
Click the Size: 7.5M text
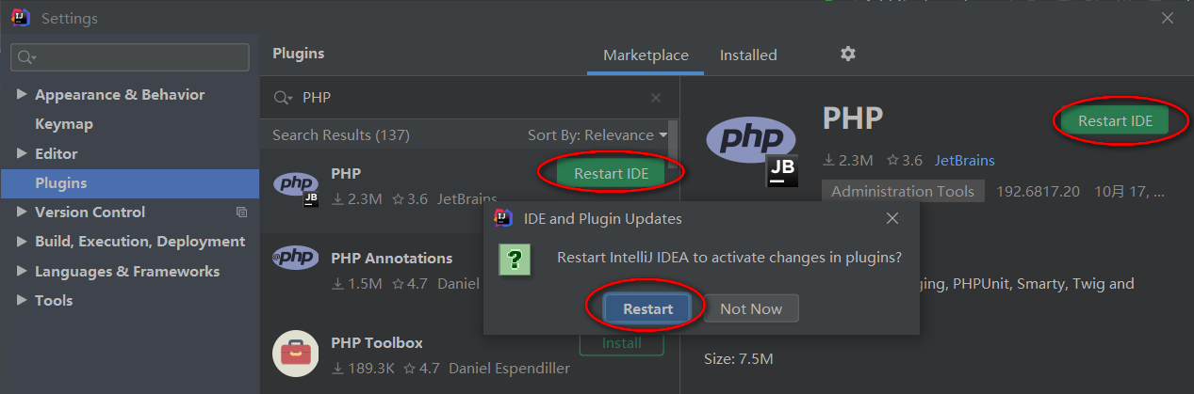(739, 358)
